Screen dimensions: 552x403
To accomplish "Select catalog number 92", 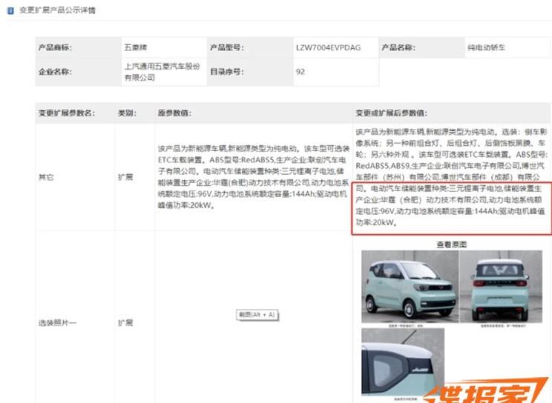I will coord(300,72).
